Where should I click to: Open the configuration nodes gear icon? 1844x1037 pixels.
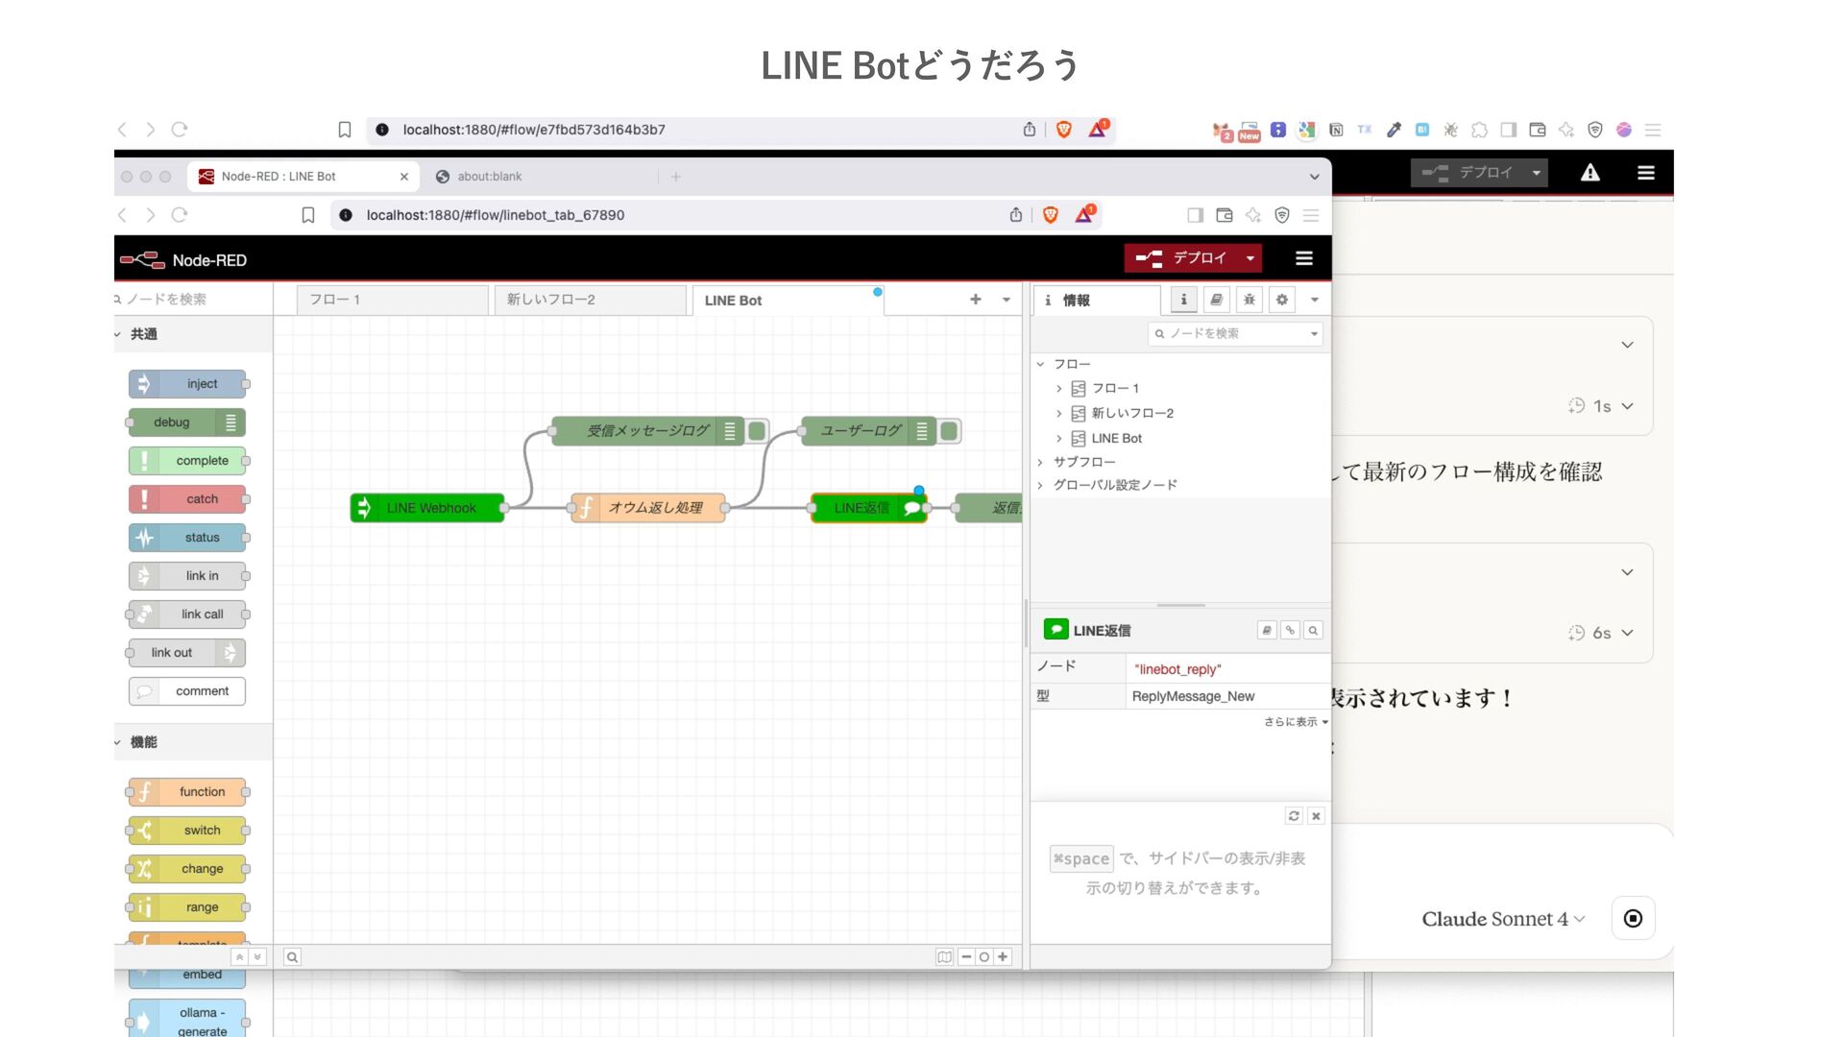1281,300
